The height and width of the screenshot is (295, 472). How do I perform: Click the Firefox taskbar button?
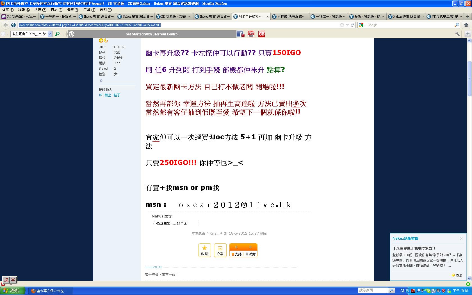point(51,291)
